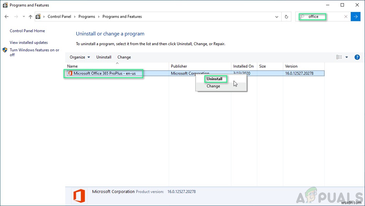Open Turn Windows features on or off
Screen dimensions: 365x206
(34, 52)
